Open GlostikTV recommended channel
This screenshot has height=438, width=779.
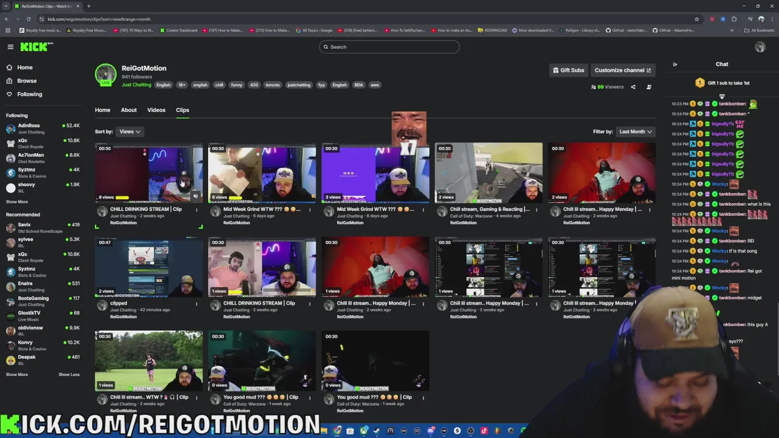tap(43, 316)
